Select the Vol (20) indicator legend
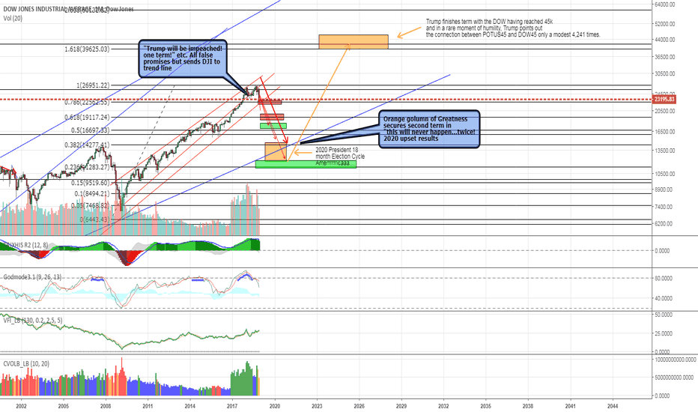The width and height of the screenshot is (698, 412). click(x=13, y=18)
